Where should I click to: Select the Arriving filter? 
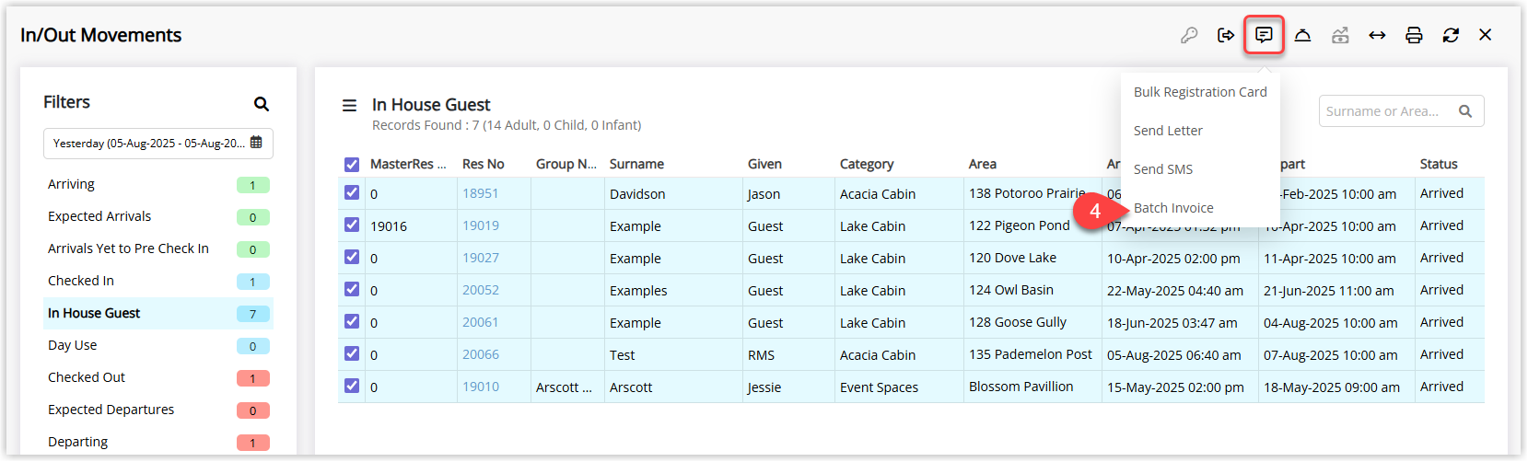click(158, 184)
